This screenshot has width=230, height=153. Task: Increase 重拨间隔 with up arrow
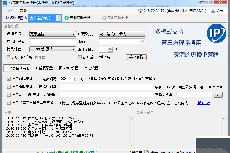pos(110,48)
